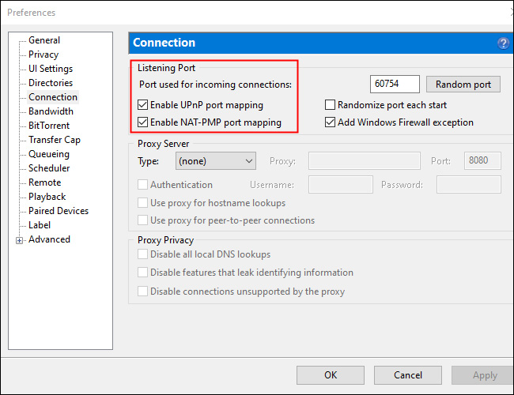Disable UPnP port mapping checkbox
The height and width of the screenshot is (395, 514).
point(143,105)
